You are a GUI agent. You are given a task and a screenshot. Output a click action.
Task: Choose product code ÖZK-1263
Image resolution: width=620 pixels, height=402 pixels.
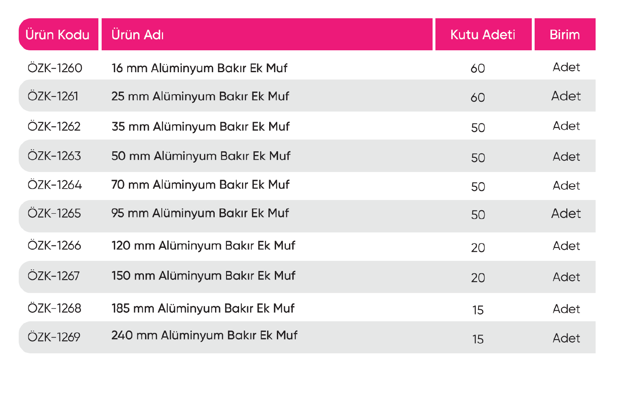(54, 156)
